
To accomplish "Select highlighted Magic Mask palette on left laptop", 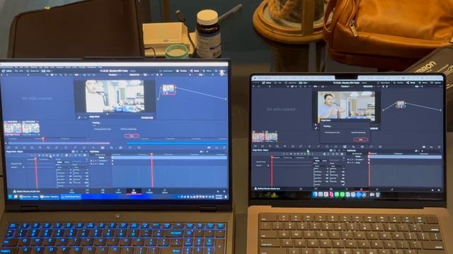I will (x=103, y=147).
